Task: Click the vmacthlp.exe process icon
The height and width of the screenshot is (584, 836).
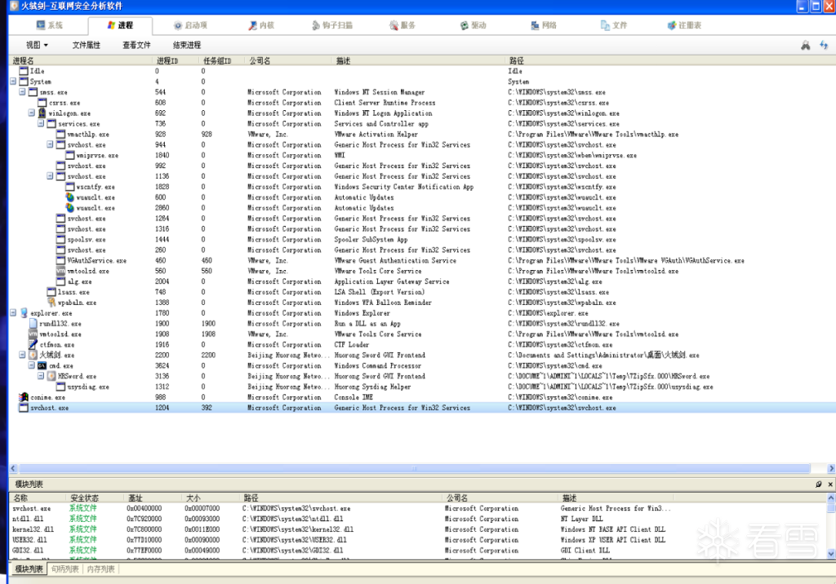Action: click(60, 135)
